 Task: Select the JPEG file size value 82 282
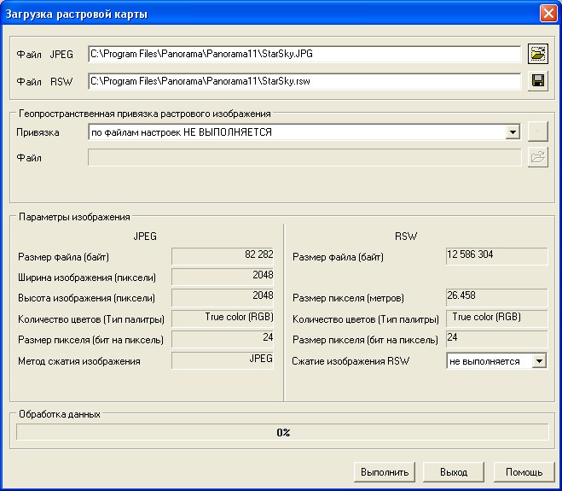coord(223,255)
